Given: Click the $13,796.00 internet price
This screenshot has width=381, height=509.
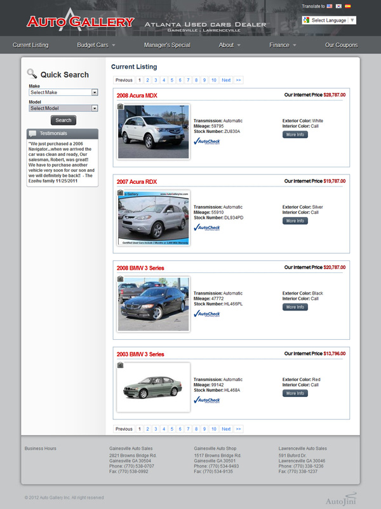Looking at the screenshot, I should click(335, 354).
